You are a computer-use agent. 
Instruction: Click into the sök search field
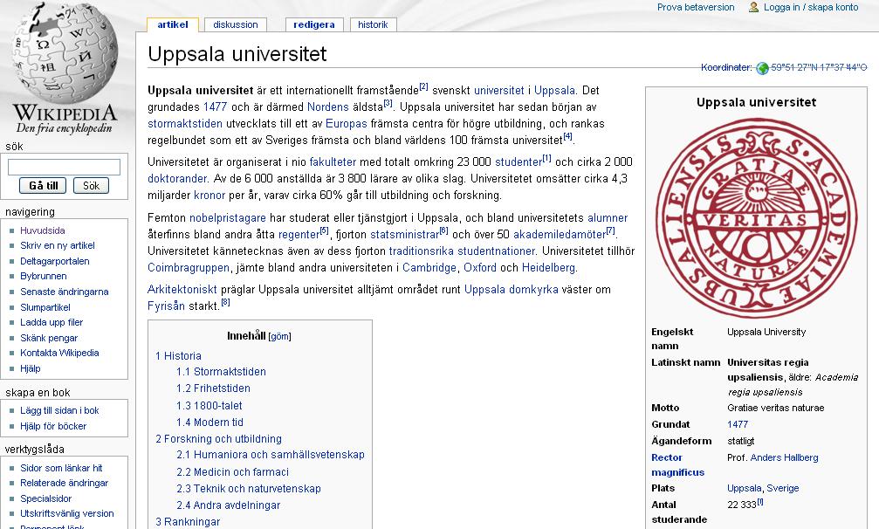[64, 167]
